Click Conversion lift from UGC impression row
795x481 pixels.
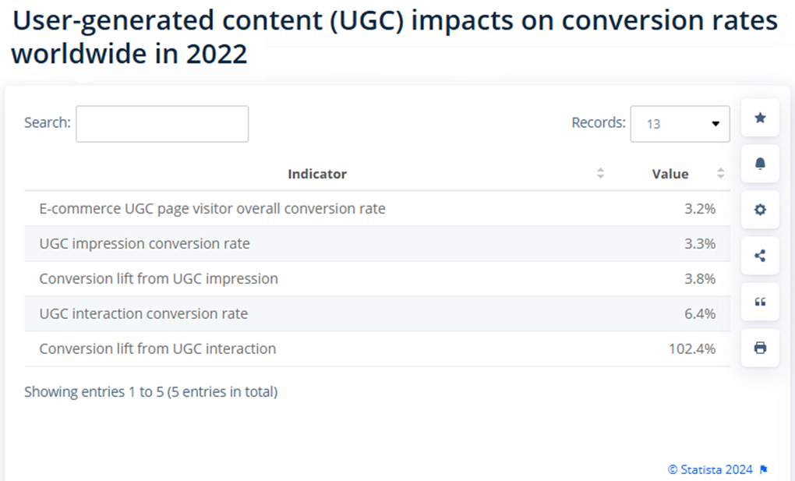[377, 278]
